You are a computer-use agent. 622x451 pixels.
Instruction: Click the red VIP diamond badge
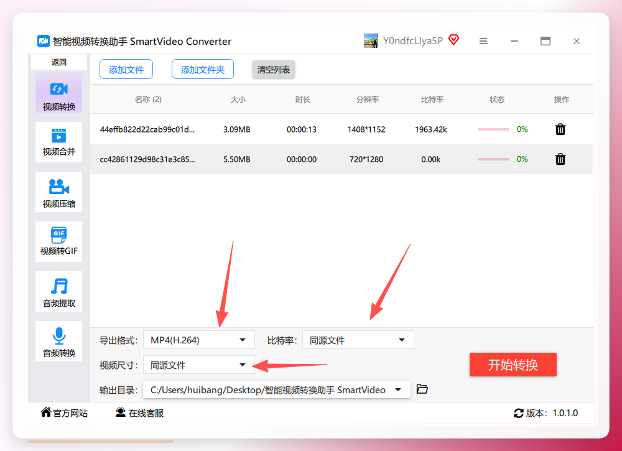(454, 40)
